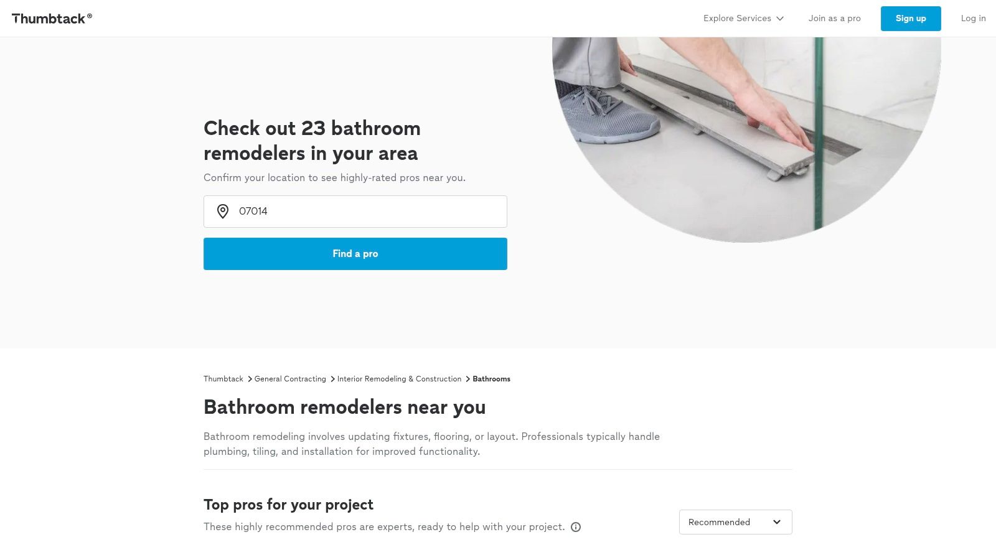The image size is (996, 560).
Task: Select the Thumbtack breadcrumb link
Action: [223, 378]
